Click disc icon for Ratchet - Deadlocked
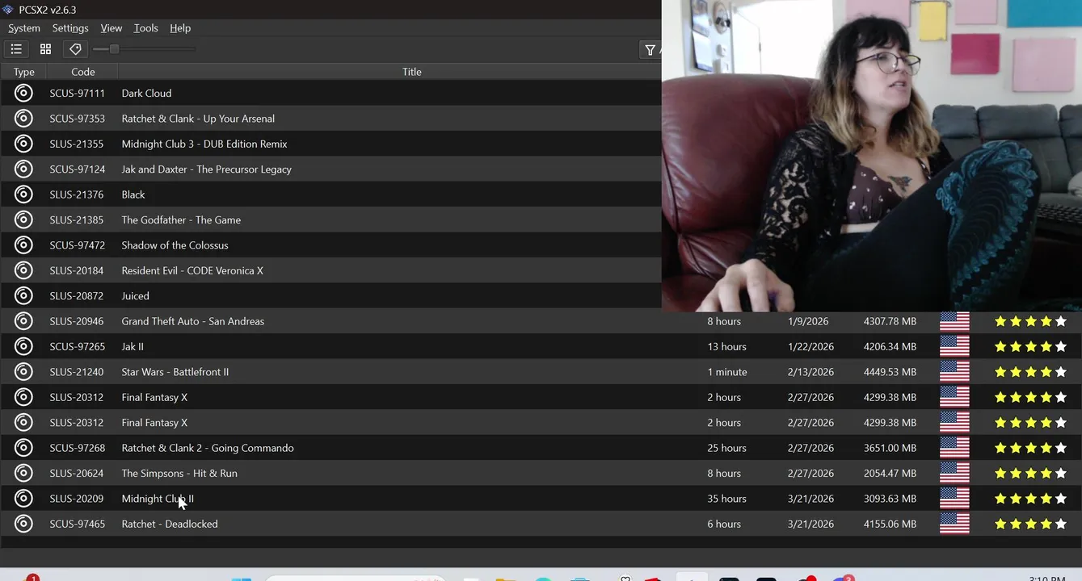This screenshot has height=581, width=1082. [23, 524]
